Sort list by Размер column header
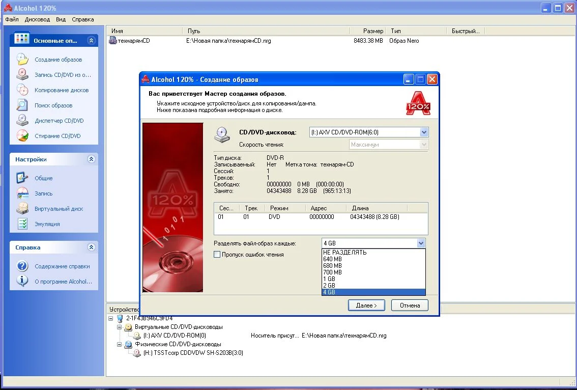The width and height of the screenshot is (577, 390). (367, 31)
